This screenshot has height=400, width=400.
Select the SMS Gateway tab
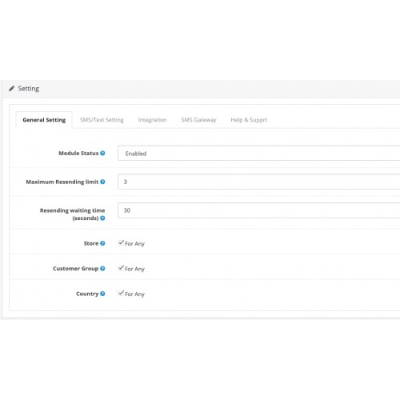click(198, 120)
